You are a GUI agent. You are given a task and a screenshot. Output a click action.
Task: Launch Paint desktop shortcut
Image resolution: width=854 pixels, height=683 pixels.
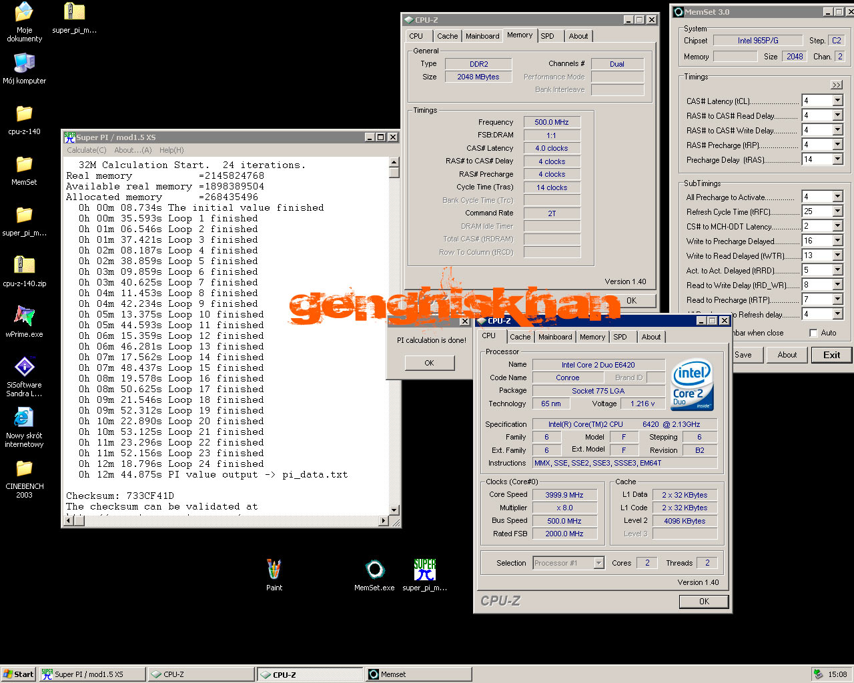274,575
